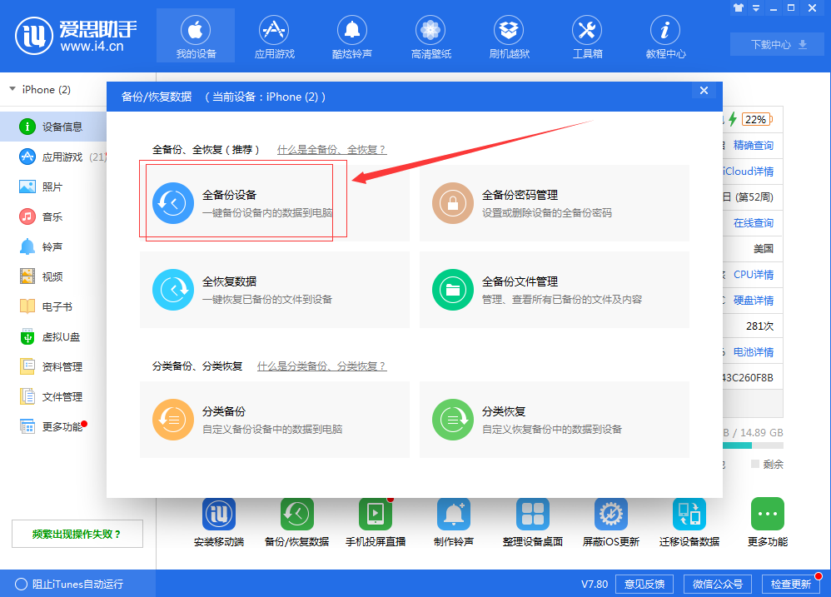Click 备份/恢复数据 shortcut at bottom
The height and width of the screenshot is (597, 831).
pyautogui.click(x=296, y=522)
